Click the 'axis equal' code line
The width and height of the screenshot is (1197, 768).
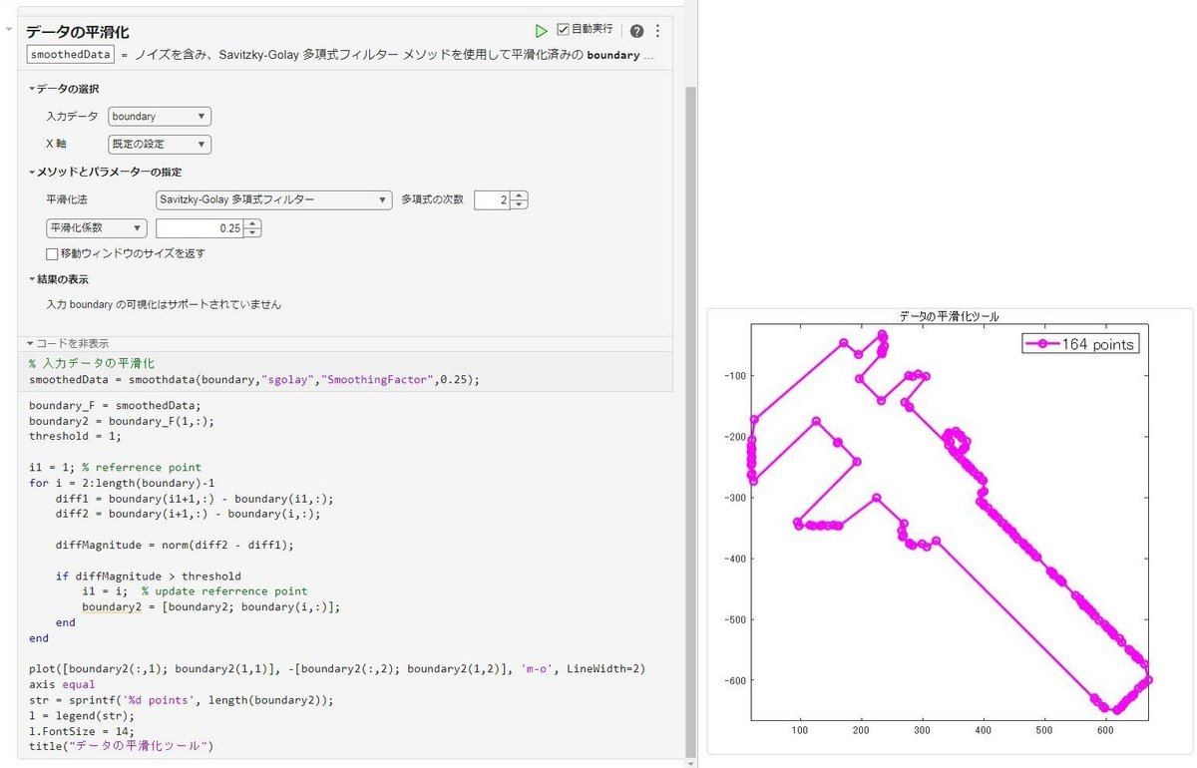click(x=62, y=684)
